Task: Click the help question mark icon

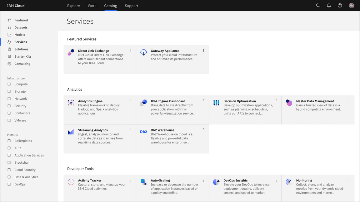Action: [340, 6]
